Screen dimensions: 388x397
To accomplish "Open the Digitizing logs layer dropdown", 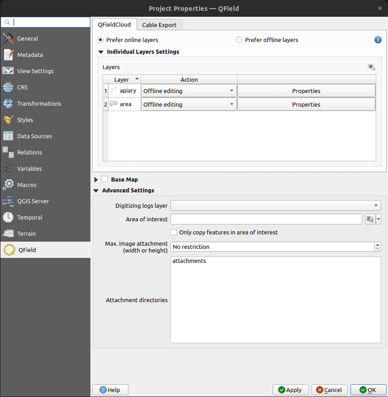I will pyautogui.click(x=275, y=206).
